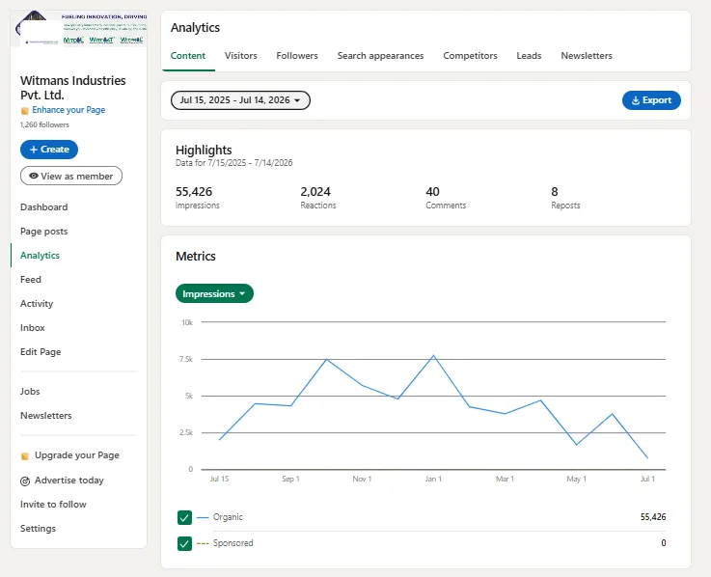The height and width of the screenshot is (577, 711).
Task: Click the 1,260 followers text
Action: [45, 124]
